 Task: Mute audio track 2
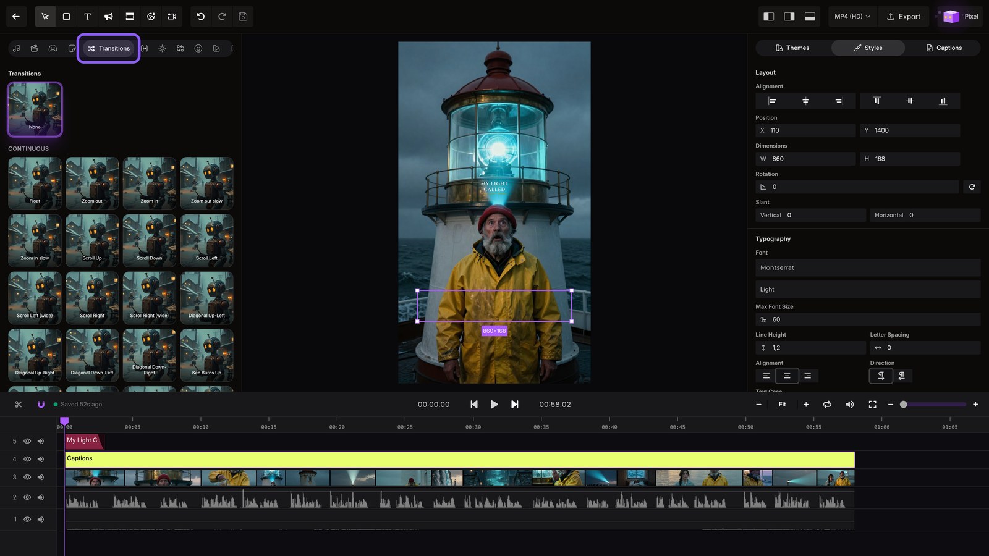point(41,497)
